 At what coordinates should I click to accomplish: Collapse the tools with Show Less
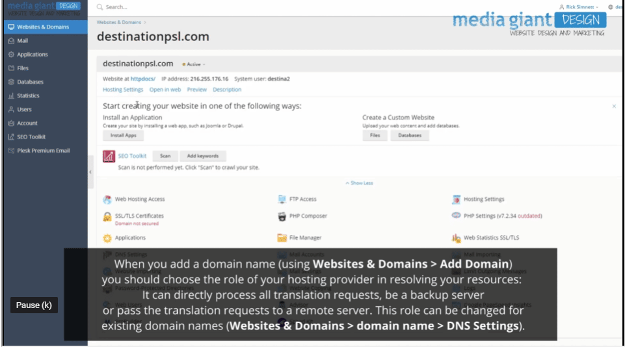[359, 183]
